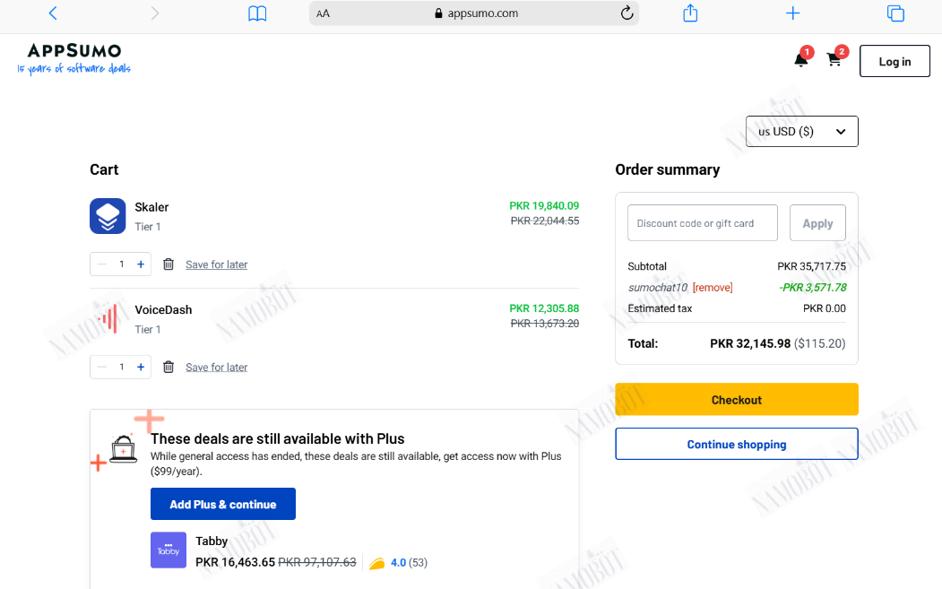Screen dimensions: 942x589
Task: Open the VoiceDash product name
Action: coord(163,310)
